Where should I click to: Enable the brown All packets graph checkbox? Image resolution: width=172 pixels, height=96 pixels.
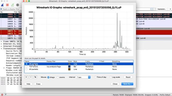click(x=26, y=69)
